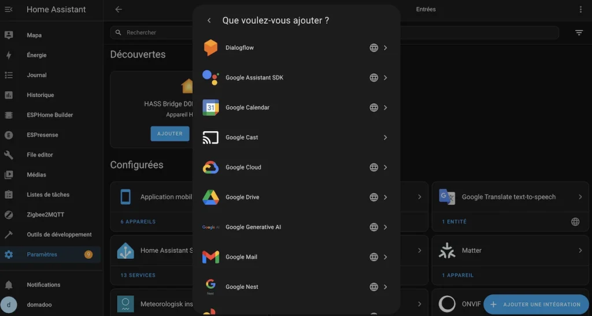The height and width of the screenshot is (316, 592).
Task: Open the Meteorologisk institutt integration icon
Action: [x=125, y=304]
